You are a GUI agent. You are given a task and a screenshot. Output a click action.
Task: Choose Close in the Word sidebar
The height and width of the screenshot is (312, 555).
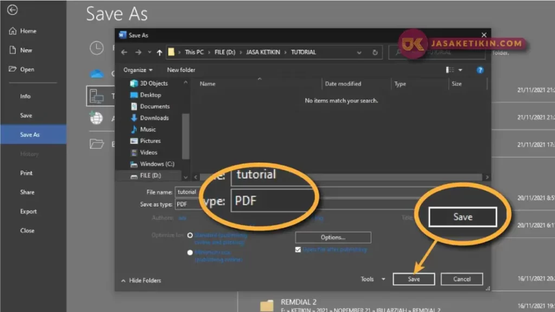[x=27, y=230]
